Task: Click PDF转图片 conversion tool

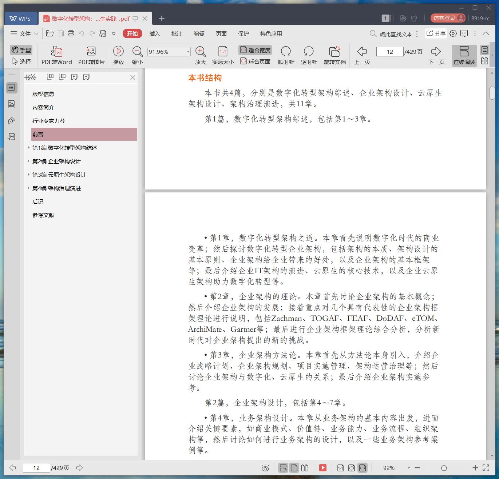Action: coord(91,55)
